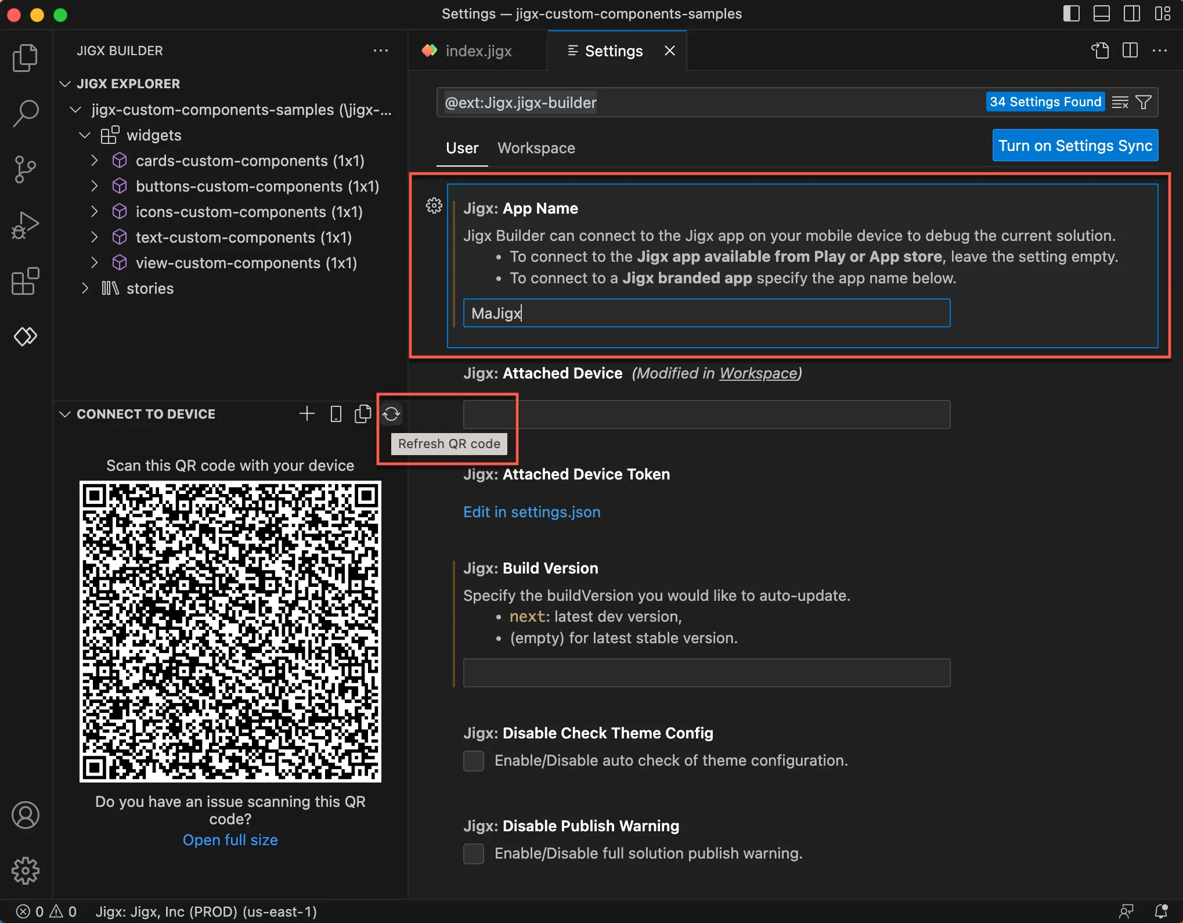Enable the Disable Check Theme Config checkbox
Image resolution: width=1183 pixels, height=923 pixels.
[474, 760]
